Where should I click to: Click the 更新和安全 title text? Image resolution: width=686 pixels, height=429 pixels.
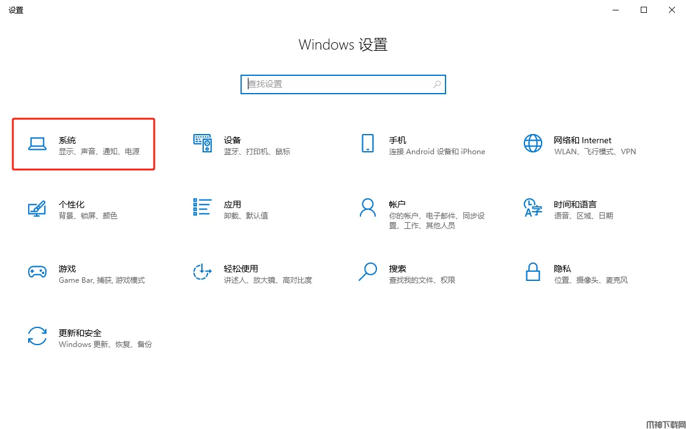tap(80, 333)
